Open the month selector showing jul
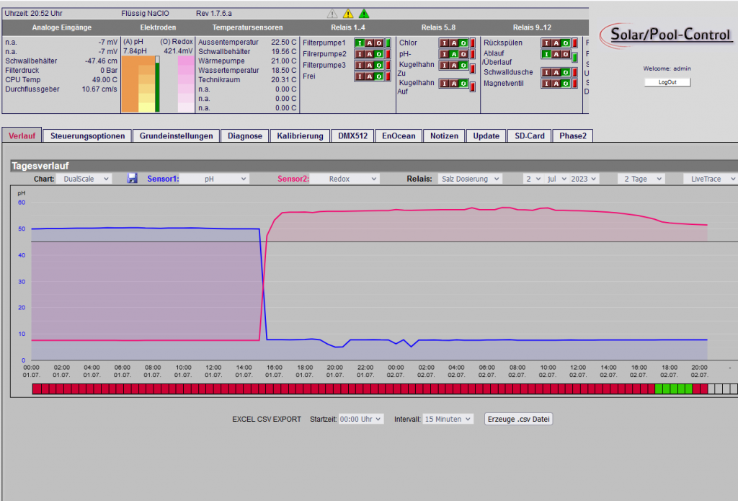 (x=556, y=179)
